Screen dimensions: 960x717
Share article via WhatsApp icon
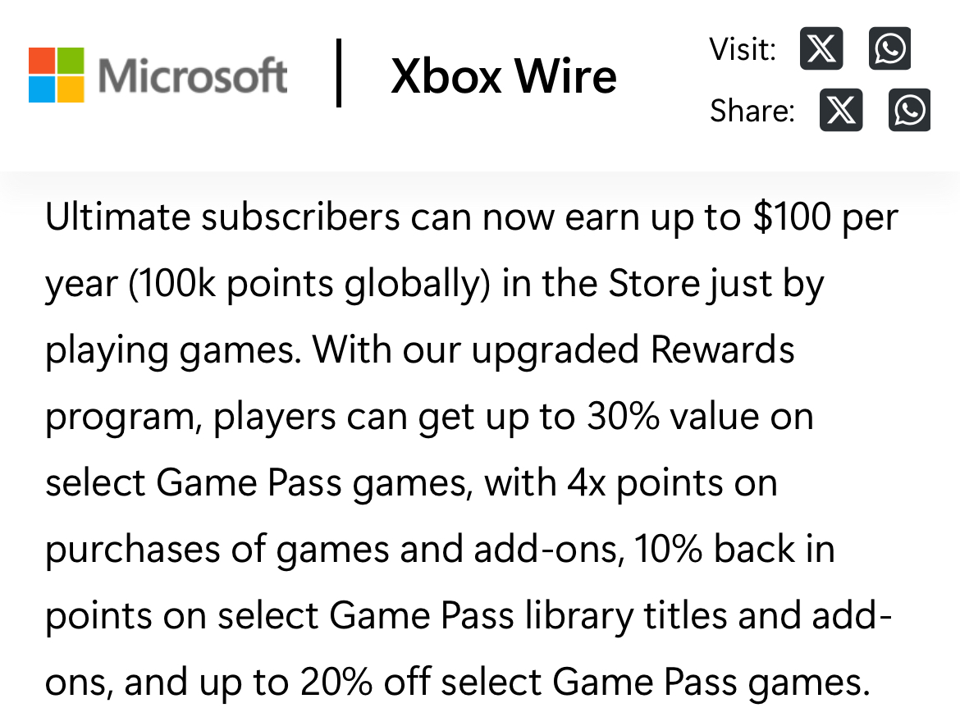[909, 110]
